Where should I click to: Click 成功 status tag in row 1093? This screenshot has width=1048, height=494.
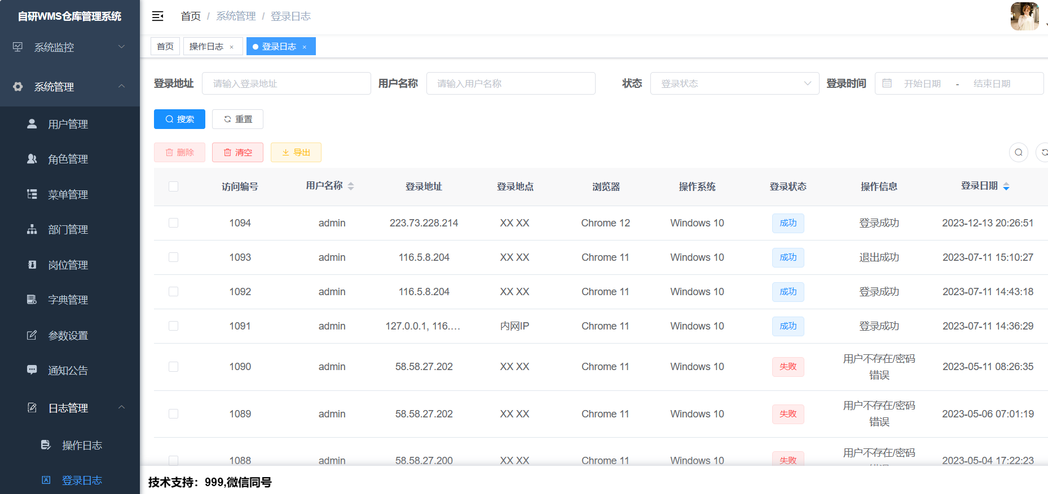pos(788,257)
